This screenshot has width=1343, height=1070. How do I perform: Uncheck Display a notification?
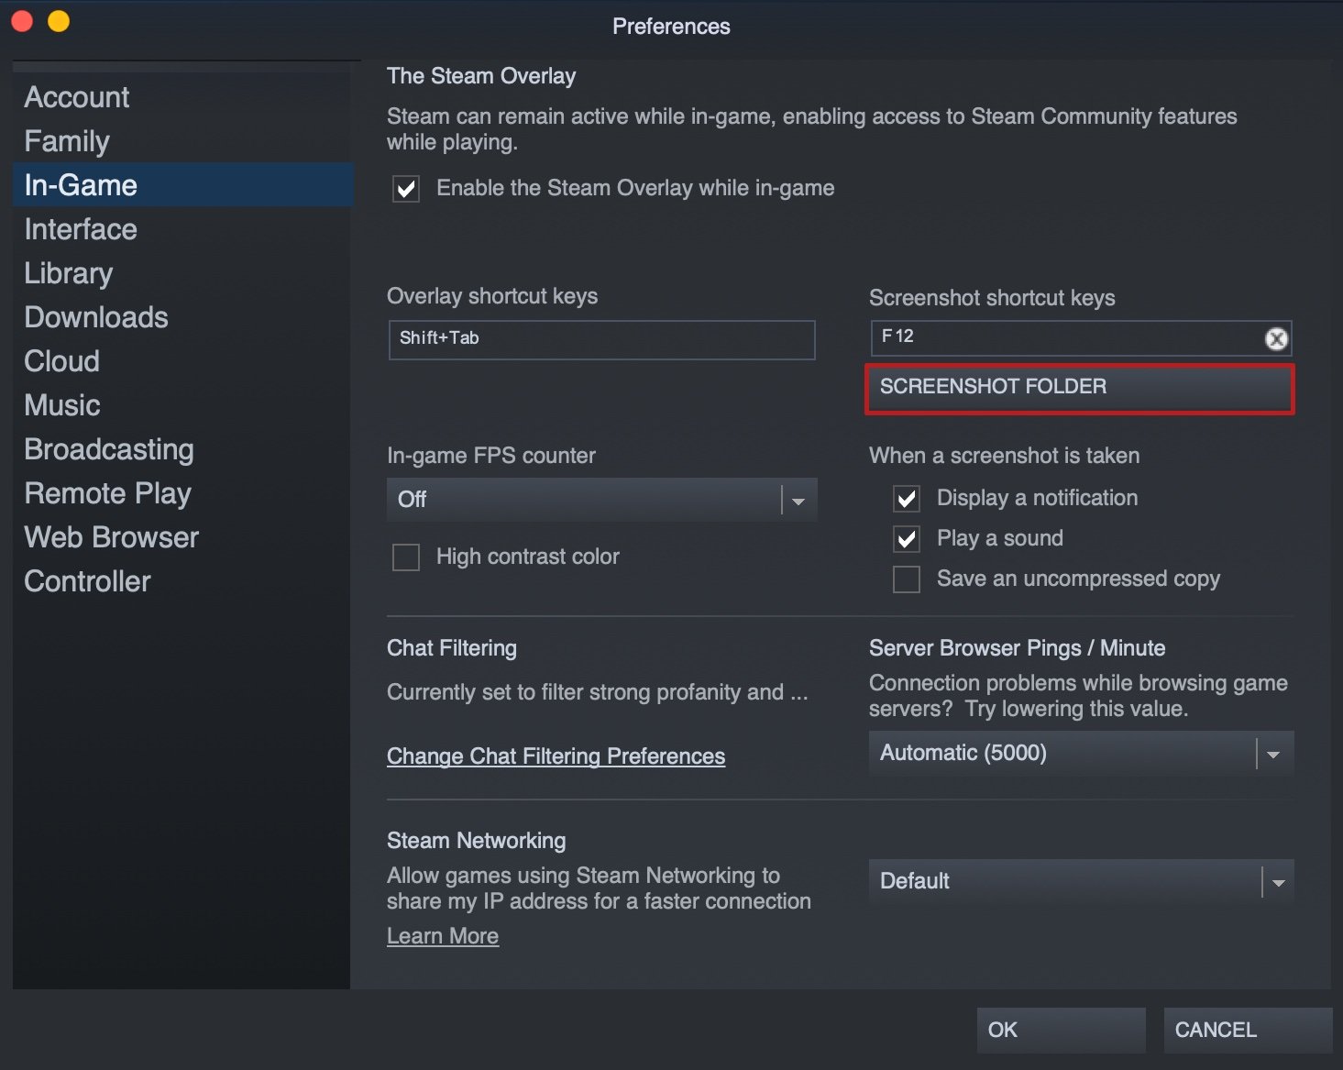click(906, 499)
